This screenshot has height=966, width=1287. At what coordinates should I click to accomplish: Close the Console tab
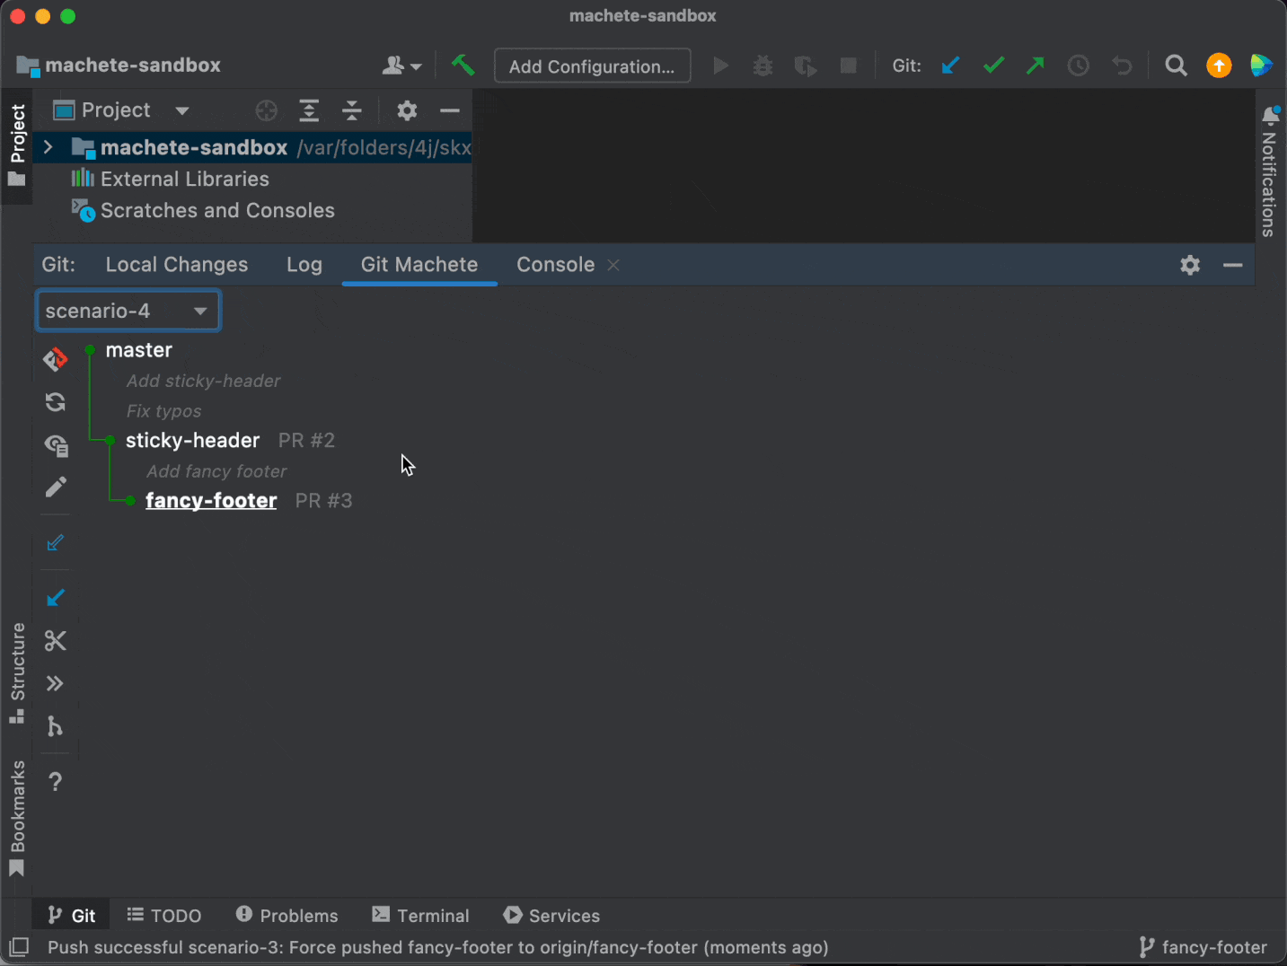click(613, 265)
